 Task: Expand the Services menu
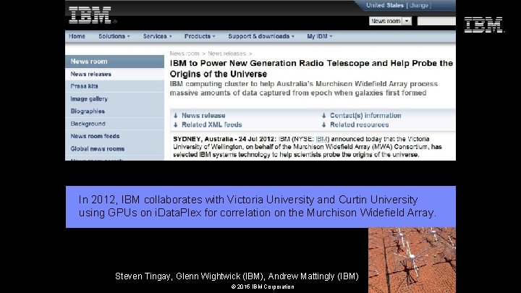(157, 36)
